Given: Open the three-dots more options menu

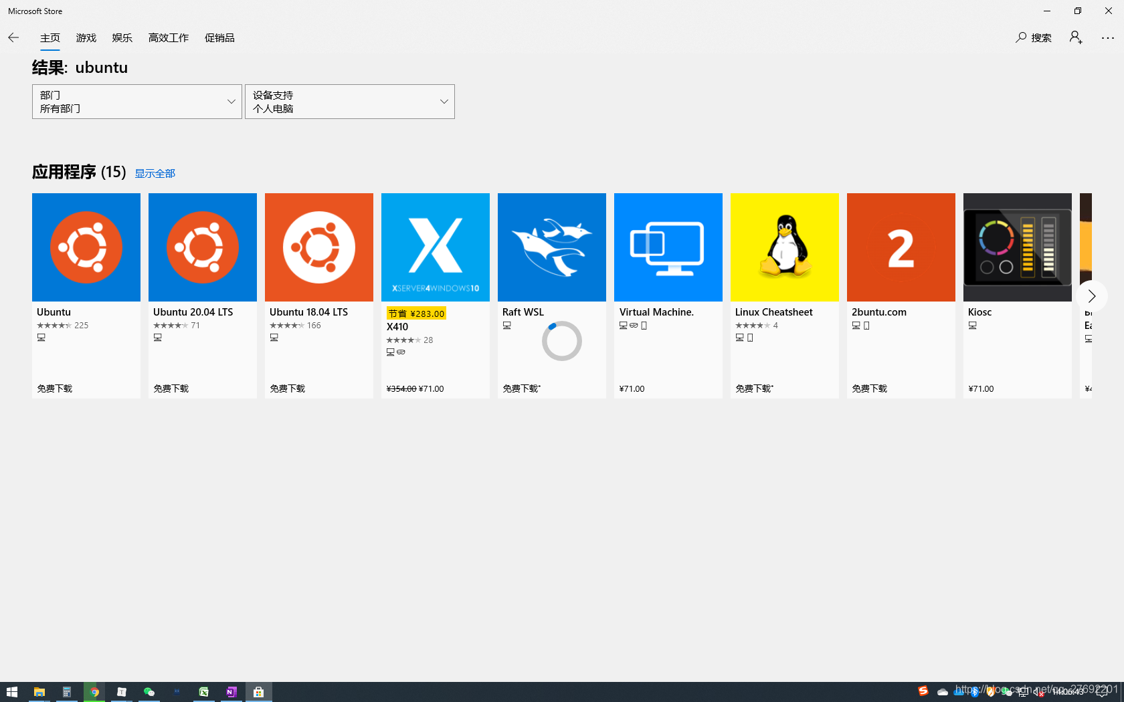Looking at the screenshot, I should point(1108,38).
